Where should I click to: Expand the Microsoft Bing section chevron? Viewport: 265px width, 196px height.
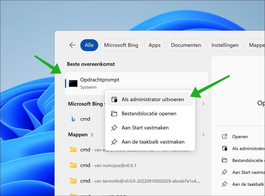(203, 104)
